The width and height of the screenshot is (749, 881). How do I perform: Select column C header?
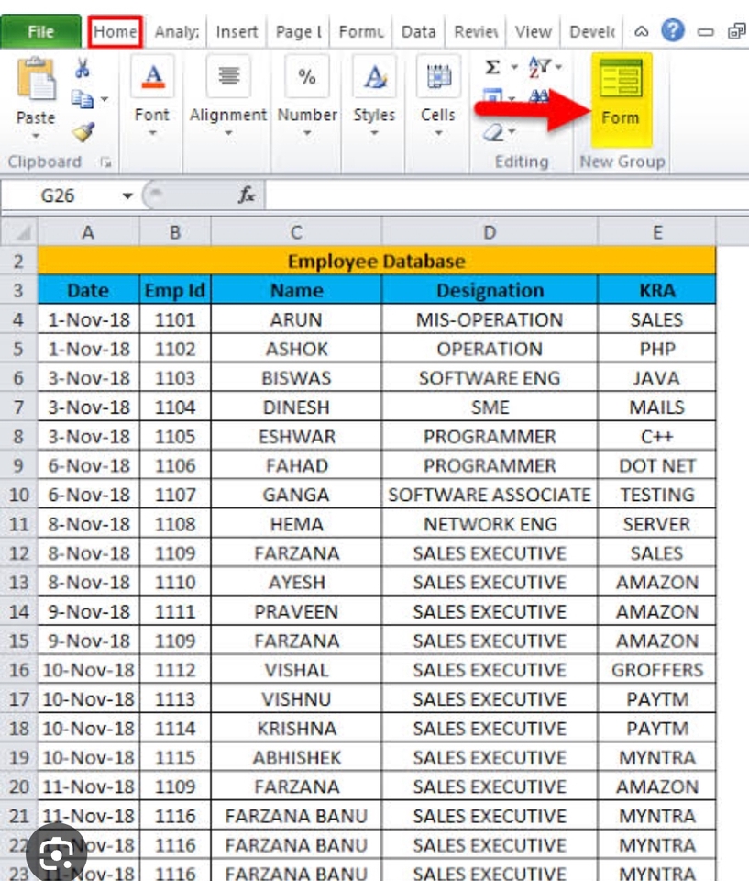click(x=296, y=232)
